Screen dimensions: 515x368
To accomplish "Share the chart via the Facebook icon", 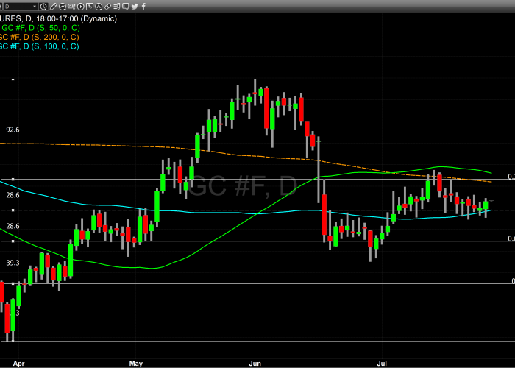I will click(x=144, y=7).
